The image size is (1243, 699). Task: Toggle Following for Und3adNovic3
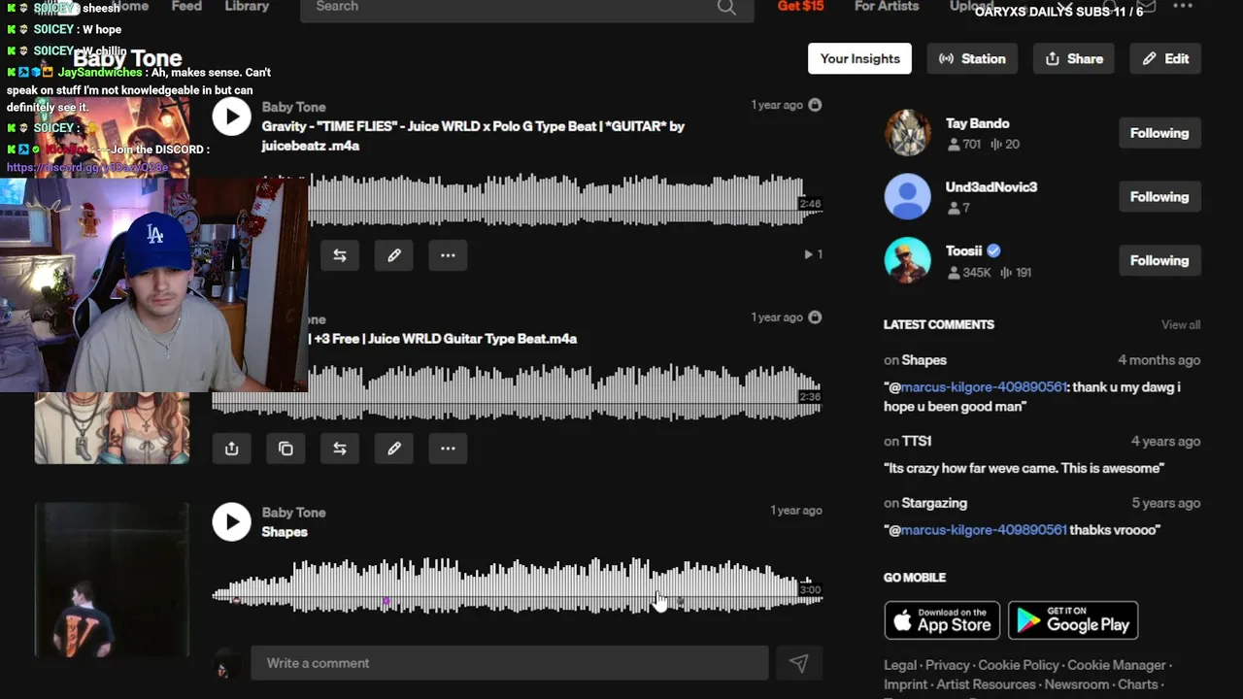tap(1159, 197)
